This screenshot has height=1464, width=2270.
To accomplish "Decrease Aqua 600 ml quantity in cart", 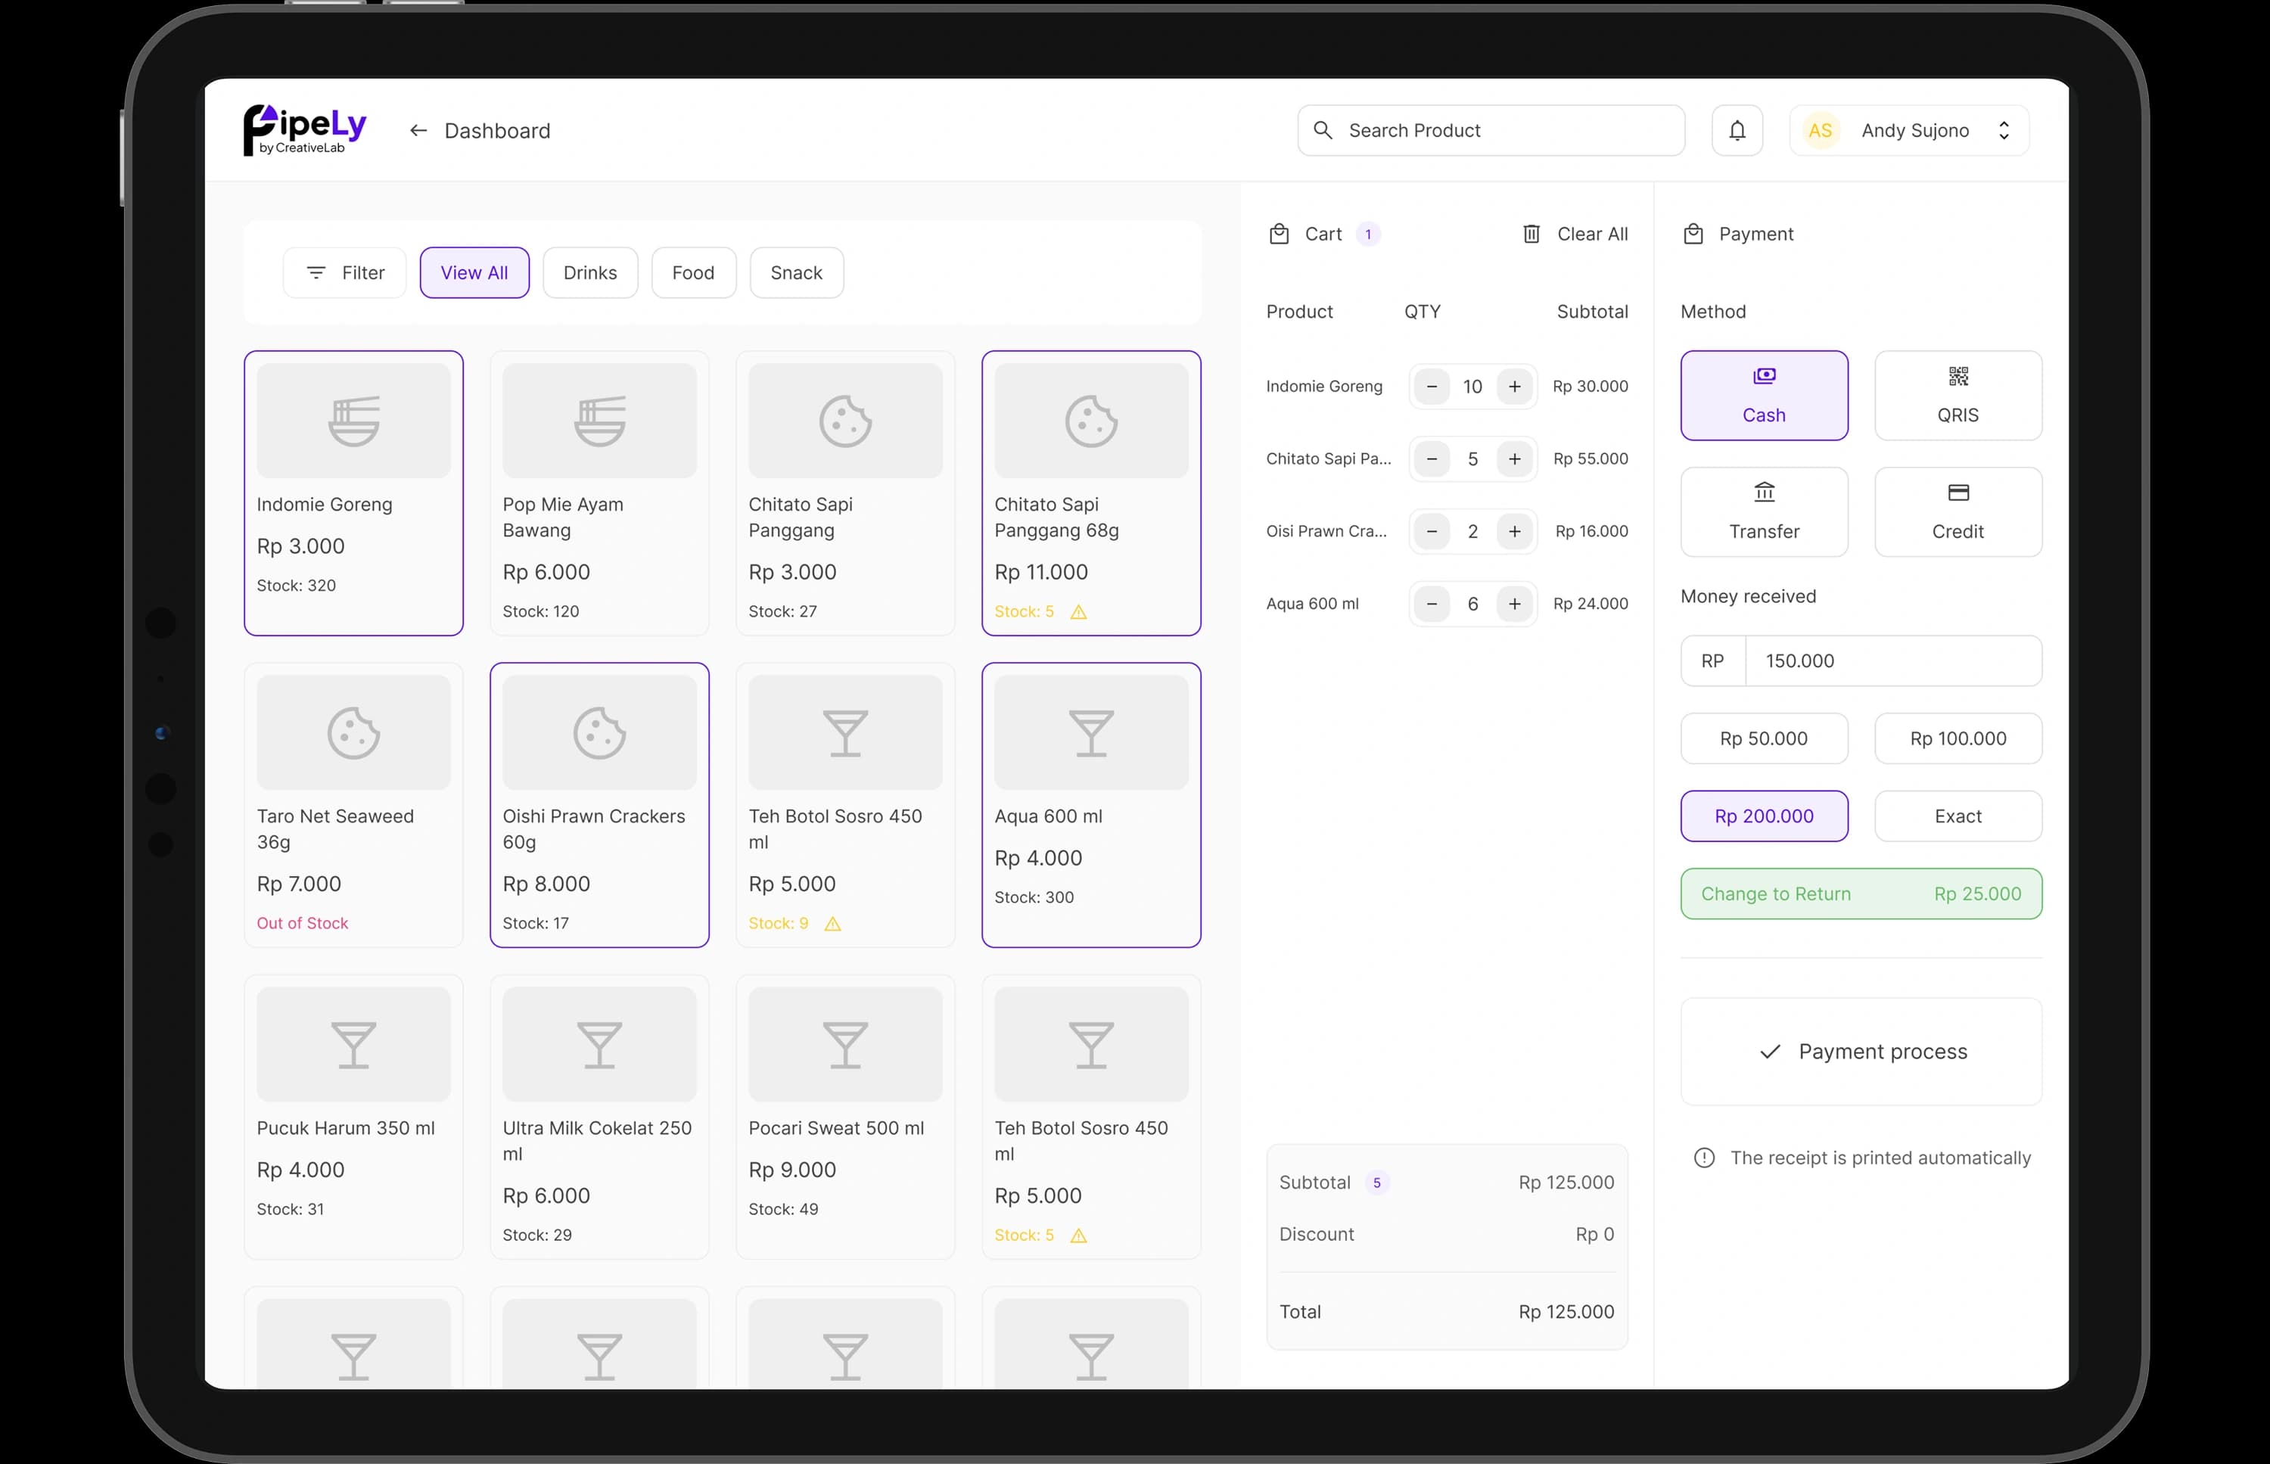I will 1432,604.
